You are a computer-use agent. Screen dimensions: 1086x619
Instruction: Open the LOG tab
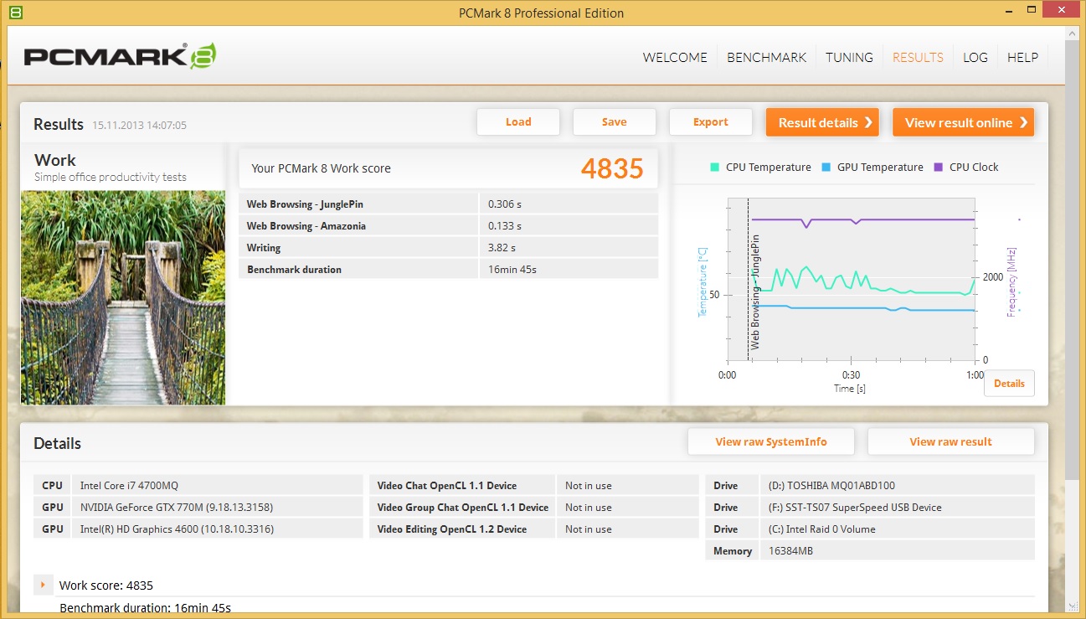(x=975, y=58)
